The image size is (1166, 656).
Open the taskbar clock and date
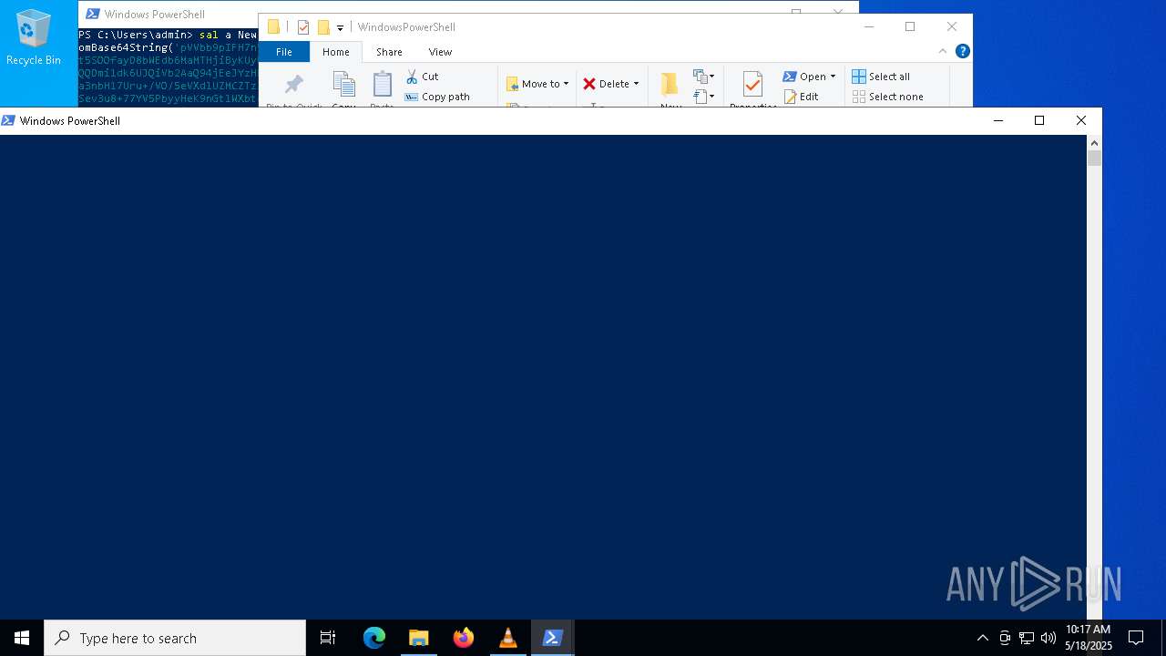(x=1089, y=638)
